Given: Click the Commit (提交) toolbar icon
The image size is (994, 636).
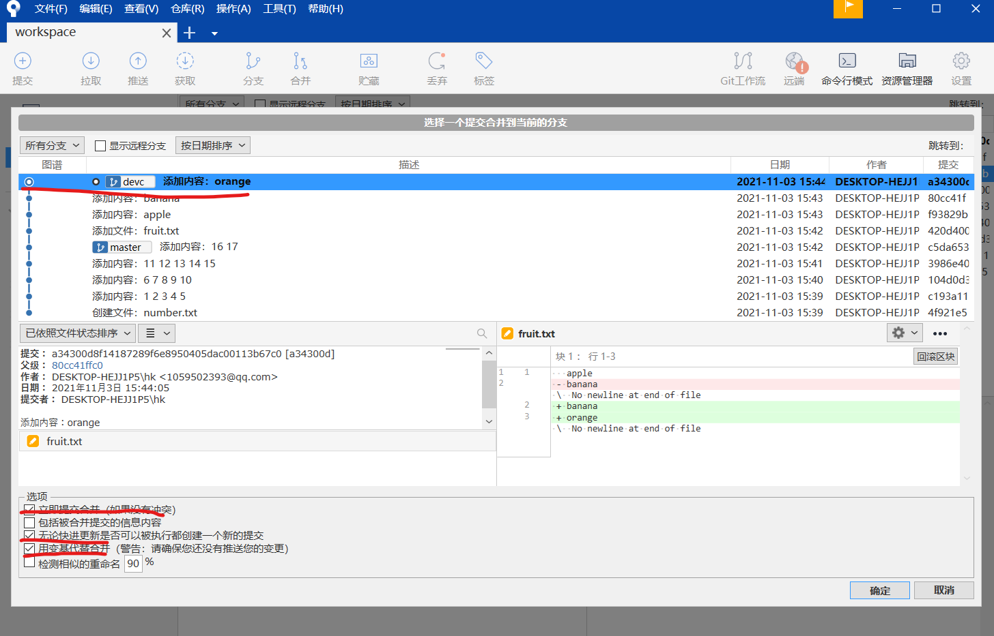Looking at the screenshot, I should [x=23, y=61].
